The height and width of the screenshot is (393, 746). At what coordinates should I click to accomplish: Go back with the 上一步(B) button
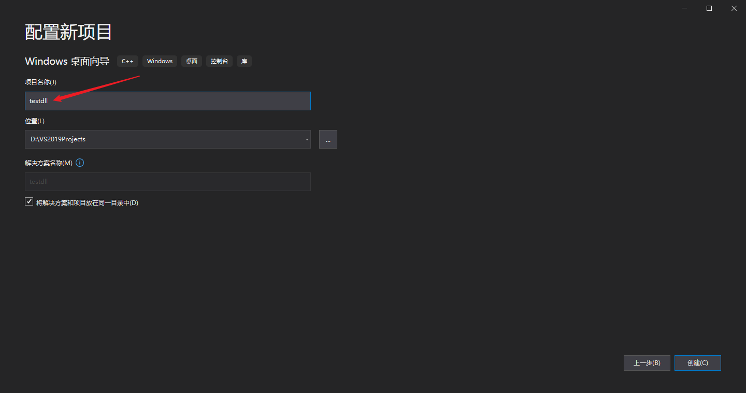click(647, 363)
